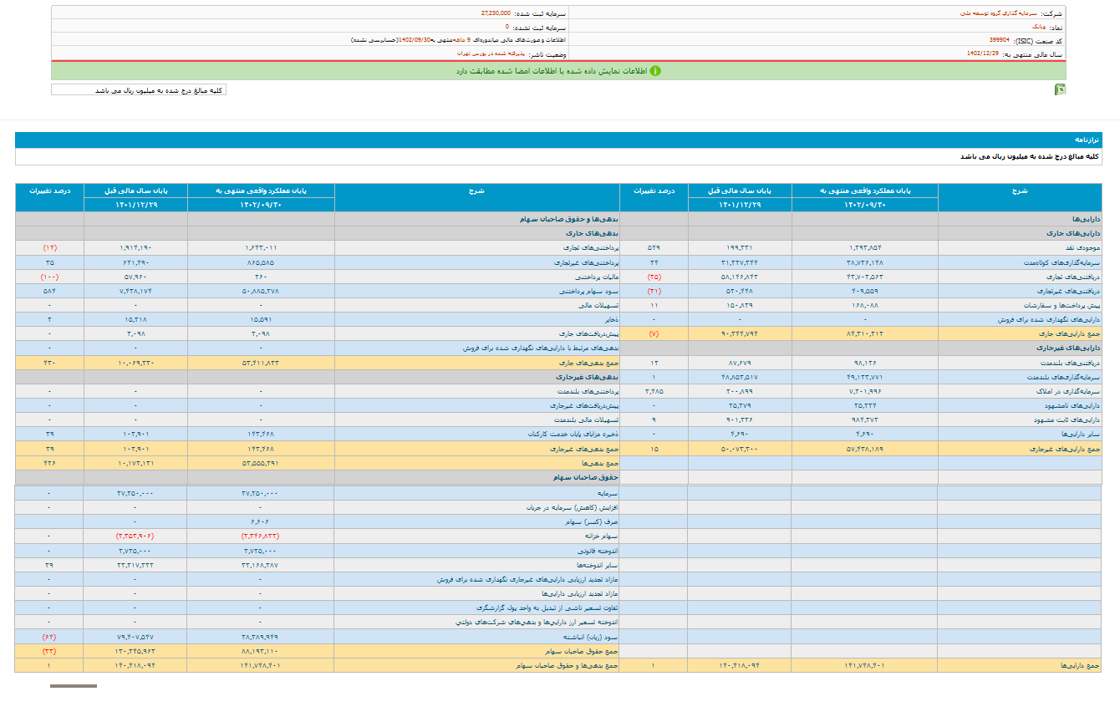1120x722 pixels.
Task: Click the retained earnings value ۲۸,۳۸۹,۹۴۹
Action: click(x=261, y=636)
